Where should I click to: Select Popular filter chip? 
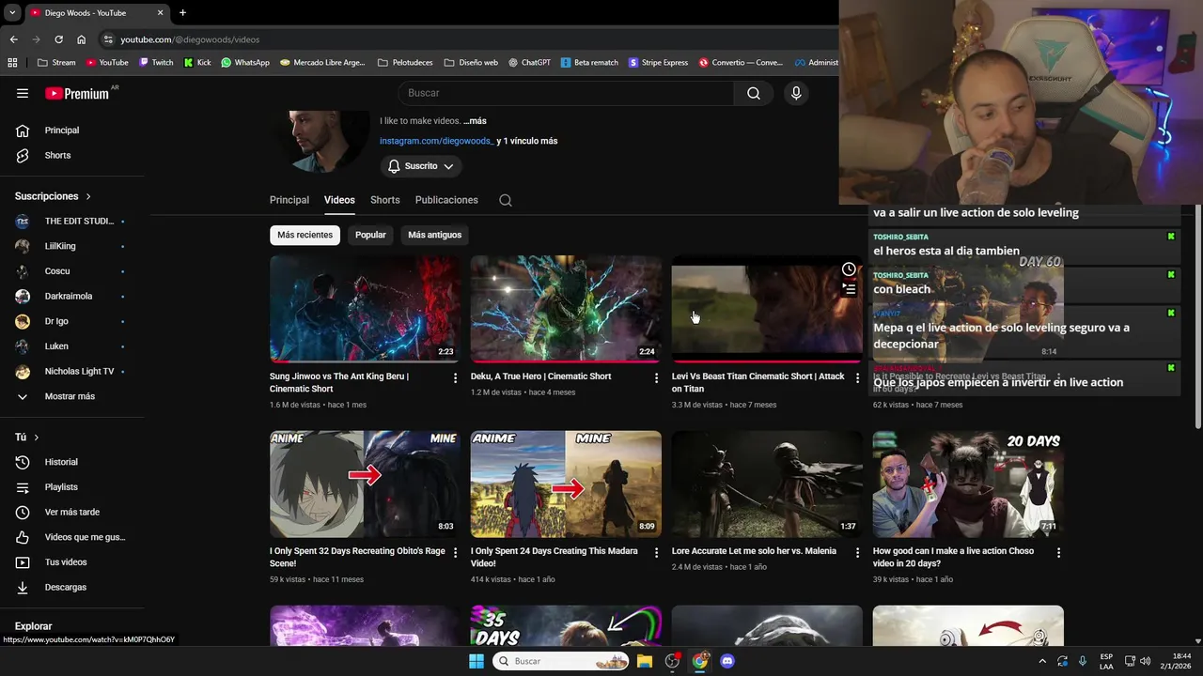(x=370, y=235)
